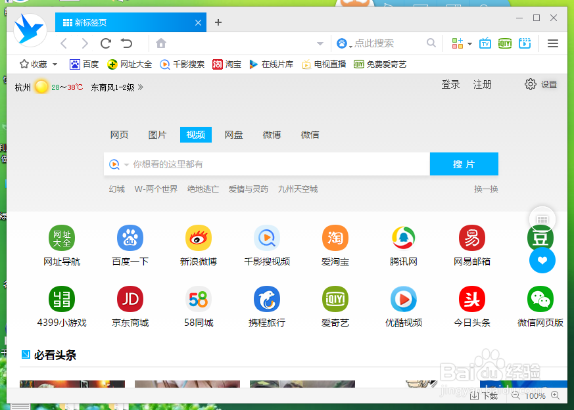Screen dimensions: 574x410
Task: Go back with the browser back arrow
Action: [x=64, y=43]
